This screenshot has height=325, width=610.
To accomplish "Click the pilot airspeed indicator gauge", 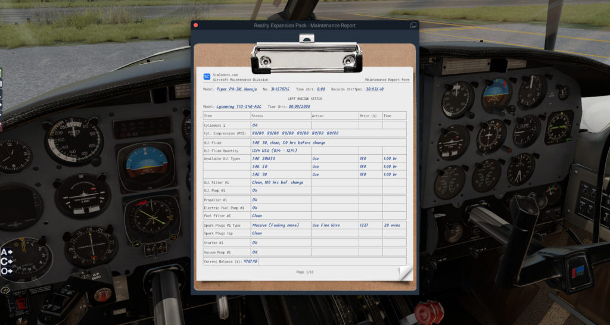I will click(73, 140).
